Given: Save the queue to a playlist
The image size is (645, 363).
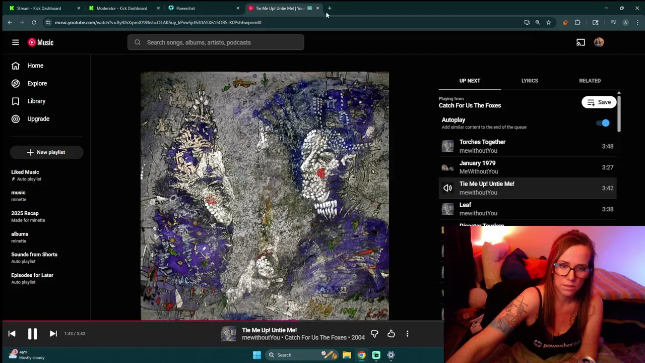Looking at the screenshot, I should (599, 102).
